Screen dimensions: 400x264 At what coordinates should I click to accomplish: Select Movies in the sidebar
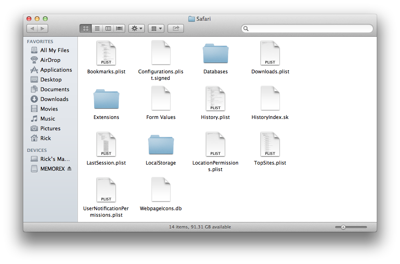coord(50,109)
